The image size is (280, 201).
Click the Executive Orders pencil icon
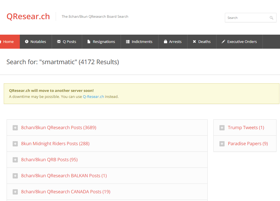point(223,42)
